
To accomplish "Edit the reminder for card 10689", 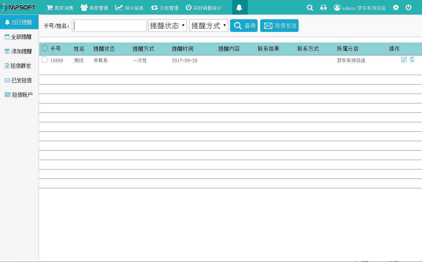I will (x=404, y=60).
